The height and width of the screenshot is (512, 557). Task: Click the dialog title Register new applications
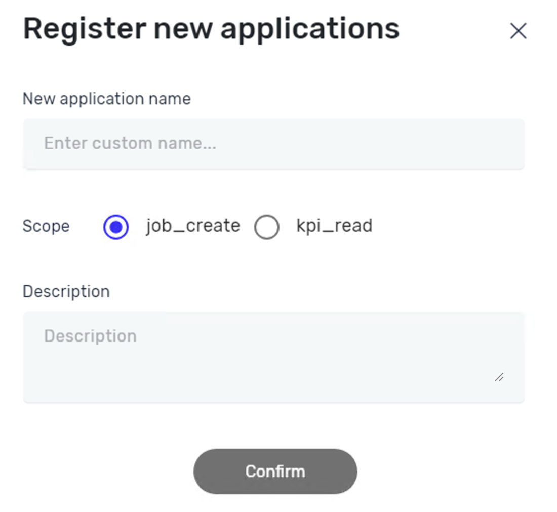pos(211,29)
